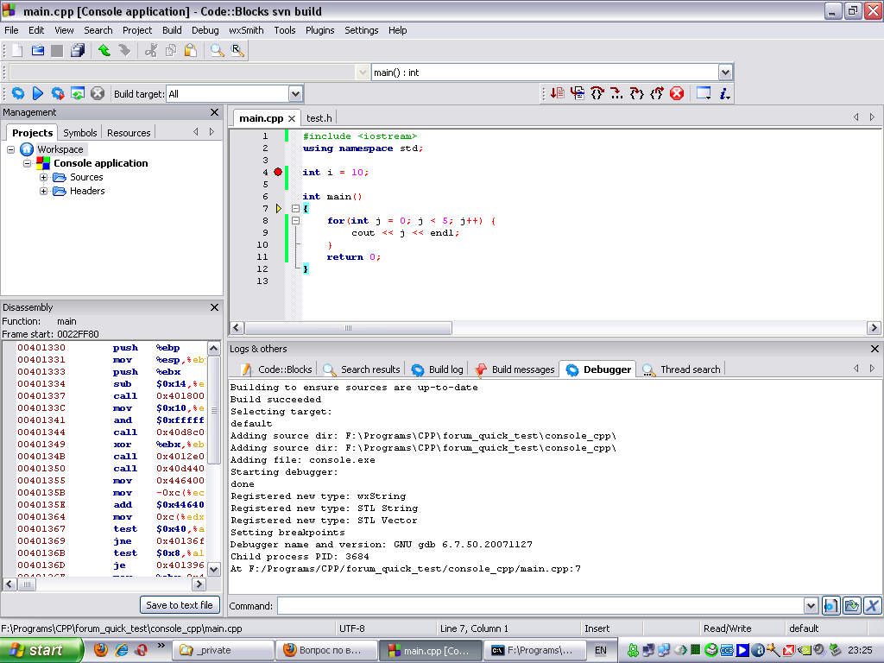The height and width of the screenshot is (663, 884).
Task: Click the Rebuild icon in build toolbar
Action: pyautogui.click(x=78, y=93)
